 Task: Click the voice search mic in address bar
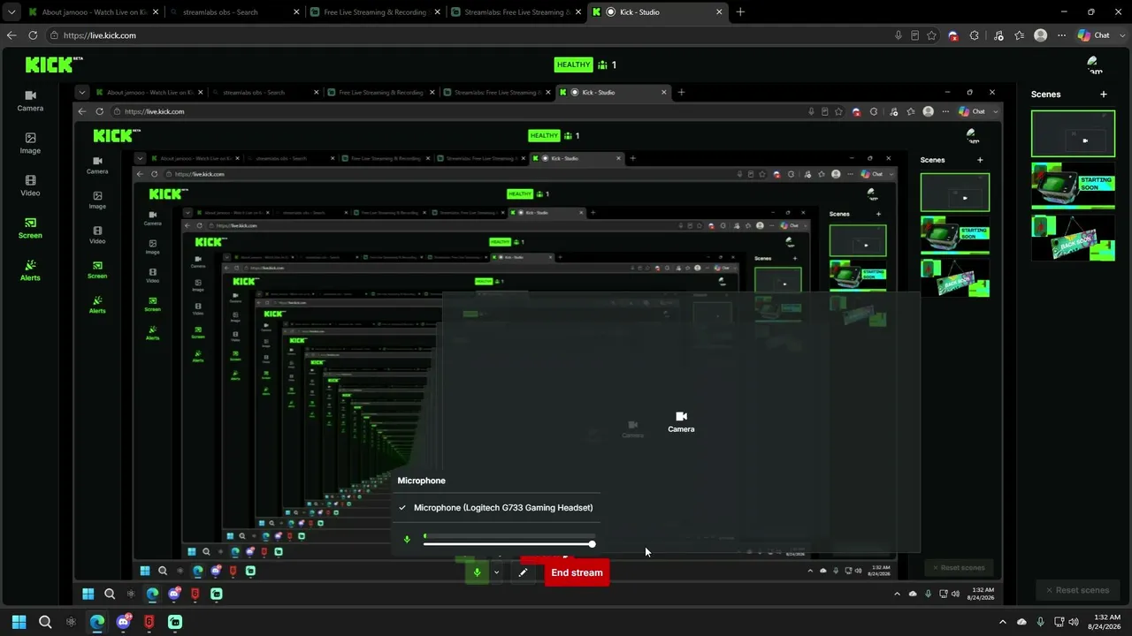899,35
